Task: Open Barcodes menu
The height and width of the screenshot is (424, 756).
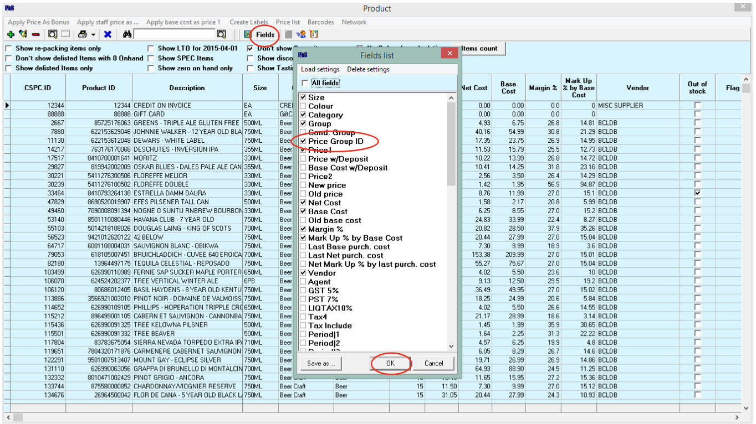Action: [321, 22]
